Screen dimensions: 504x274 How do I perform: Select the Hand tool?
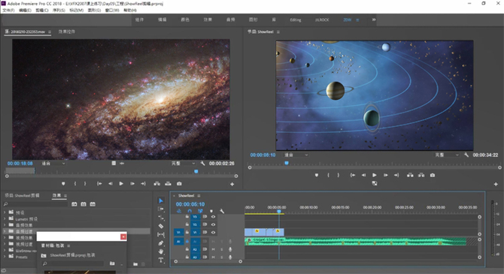161,251
